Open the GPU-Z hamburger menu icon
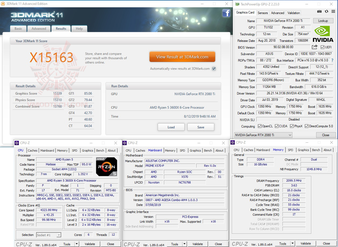This screenshot has height=247, width=338. [x=333, y=11]
